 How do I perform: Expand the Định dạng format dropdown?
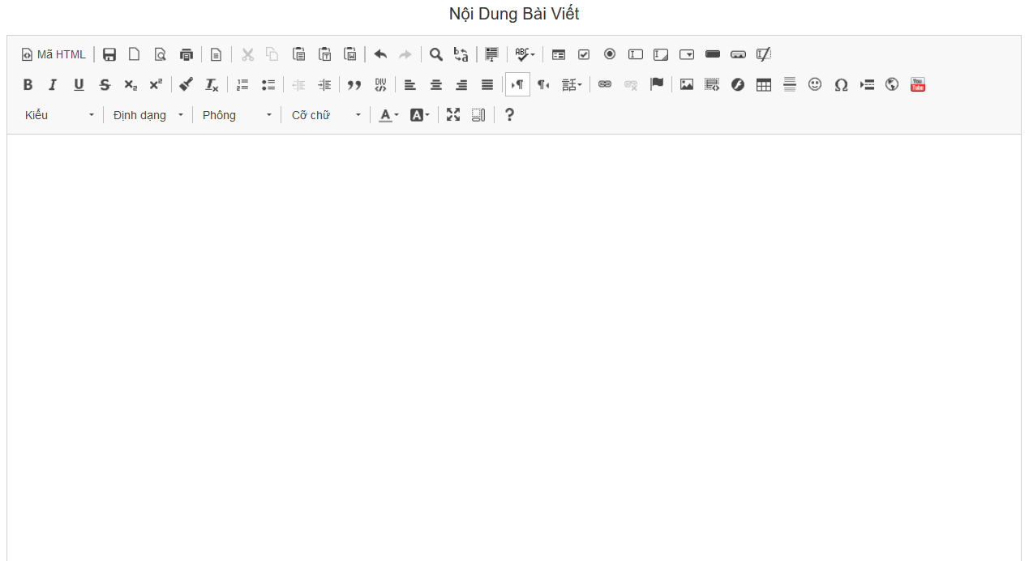[x=148, y=115]
